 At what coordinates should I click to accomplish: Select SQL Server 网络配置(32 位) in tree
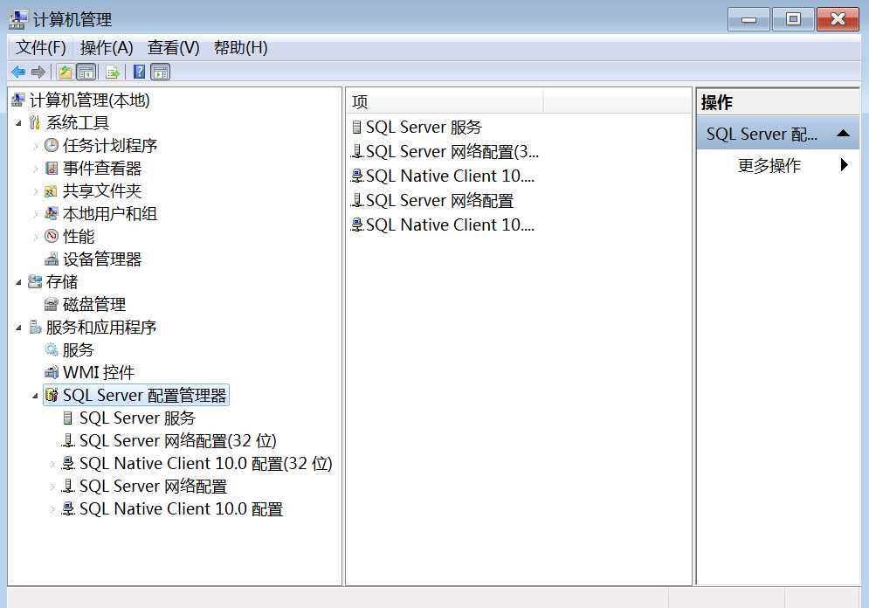[x=177, y=440]
